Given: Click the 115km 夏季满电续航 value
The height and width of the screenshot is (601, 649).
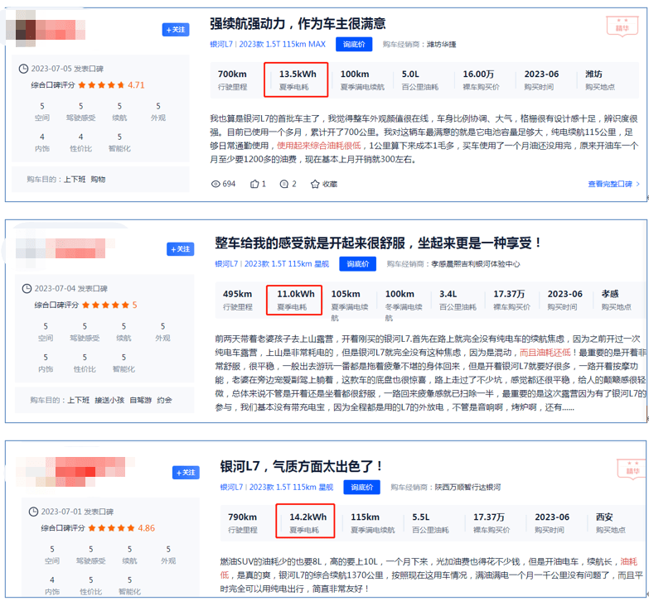Looking at the screenshot, I should (x=365, y=517).
